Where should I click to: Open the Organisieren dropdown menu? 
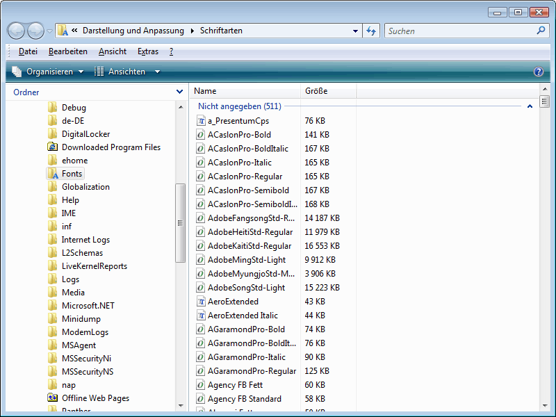point(48,72)
